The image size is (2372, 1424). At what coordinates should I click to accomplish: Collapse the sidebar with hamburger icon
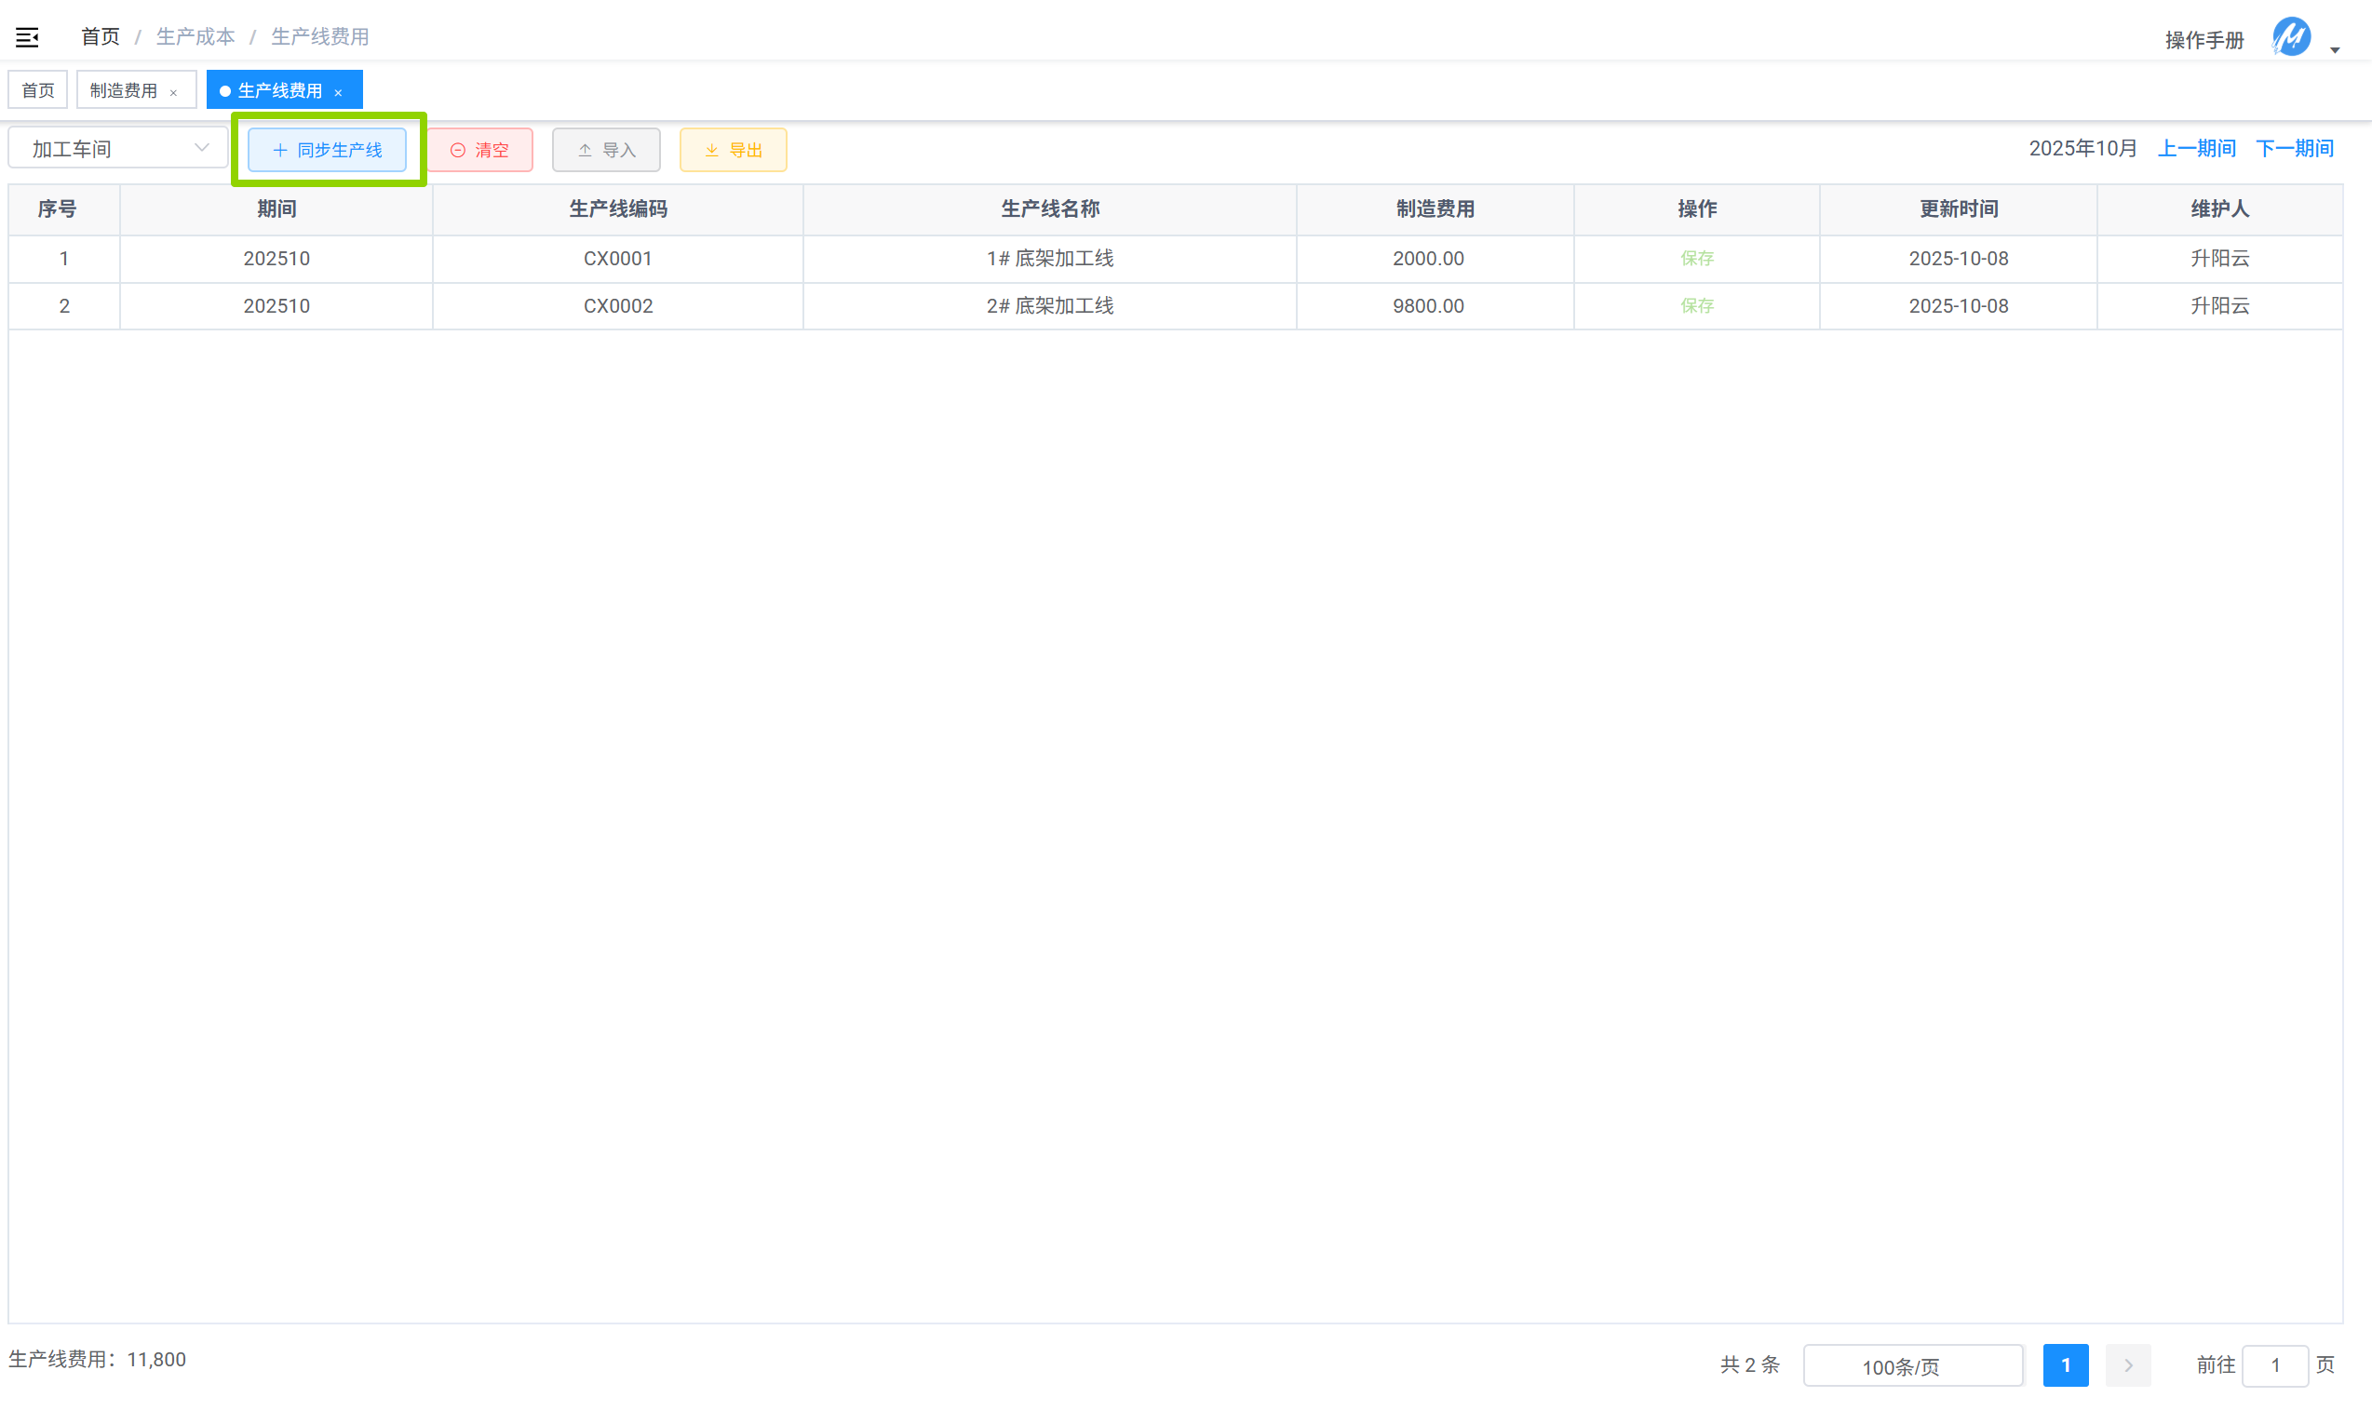point(27,37)
